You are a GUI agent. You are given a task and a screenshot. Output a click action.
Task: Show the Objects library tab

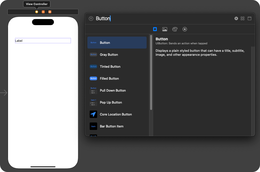click(155, 29)
